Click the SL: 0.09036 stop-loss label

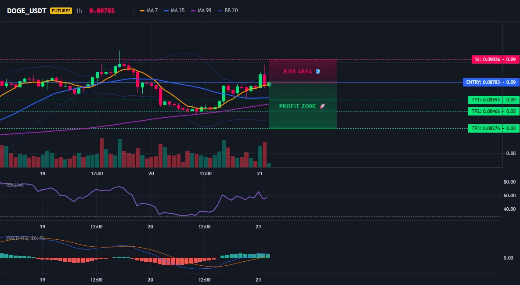tap(487, 59)
